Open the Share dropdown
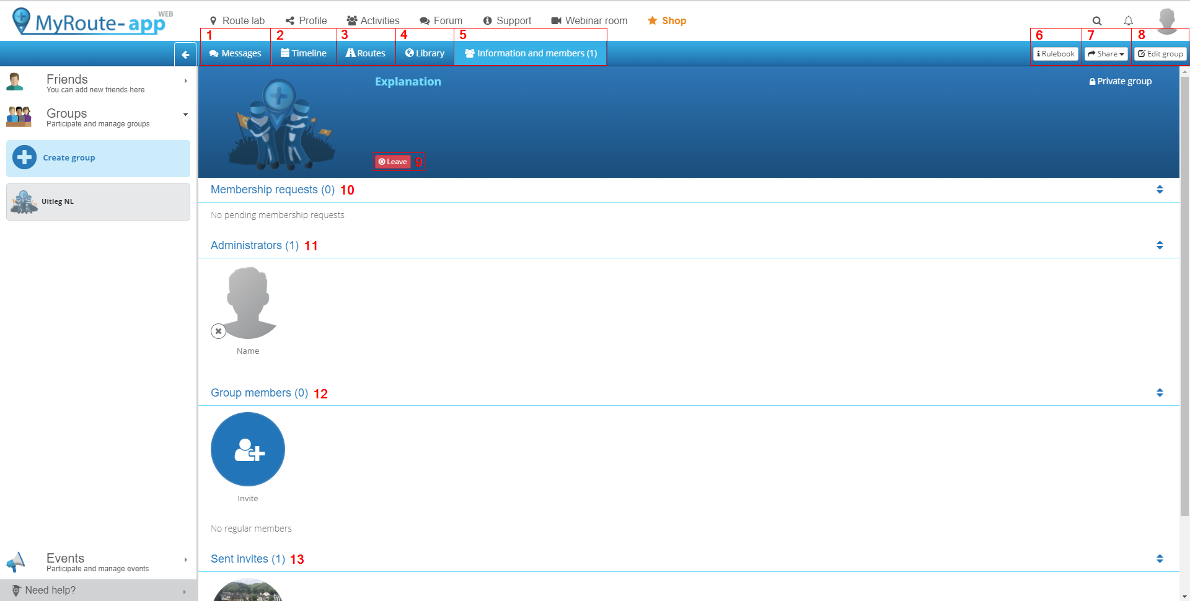This screenshot has width=1190, height=601. click(1106, 54)
